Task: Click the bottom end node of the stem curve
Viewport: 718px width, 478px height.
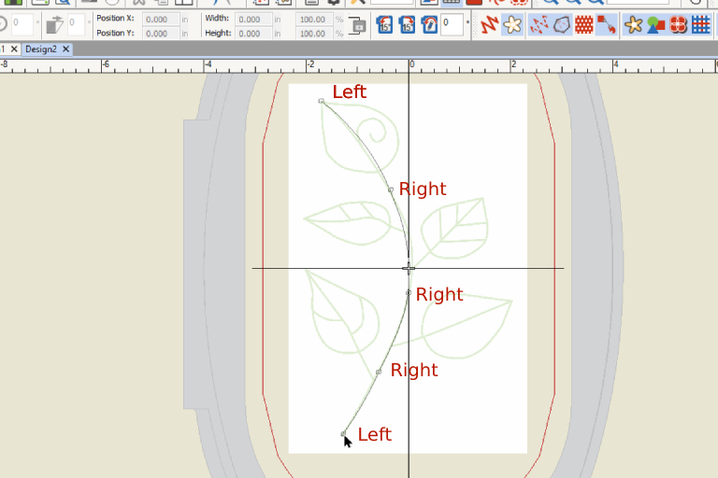Action: tap(343, 433)
